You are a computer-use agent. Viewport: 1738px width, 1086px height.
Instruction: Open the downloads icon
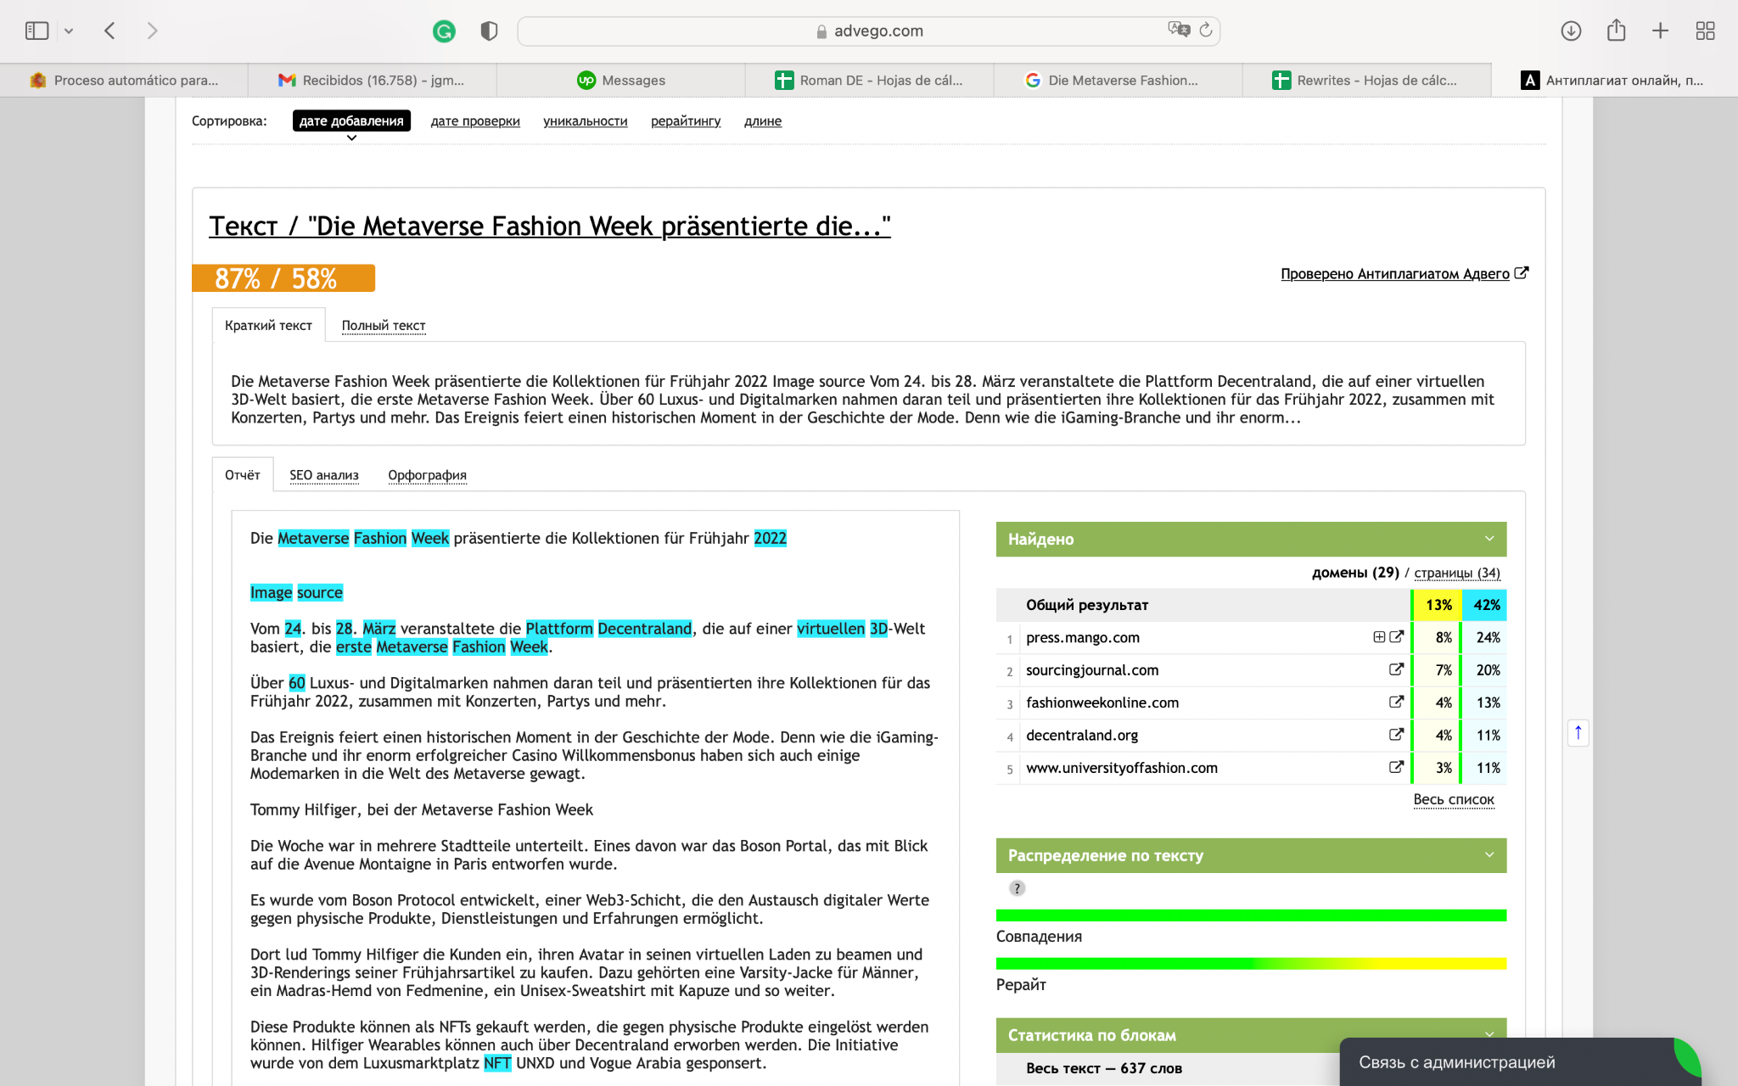coord(1571,31)
